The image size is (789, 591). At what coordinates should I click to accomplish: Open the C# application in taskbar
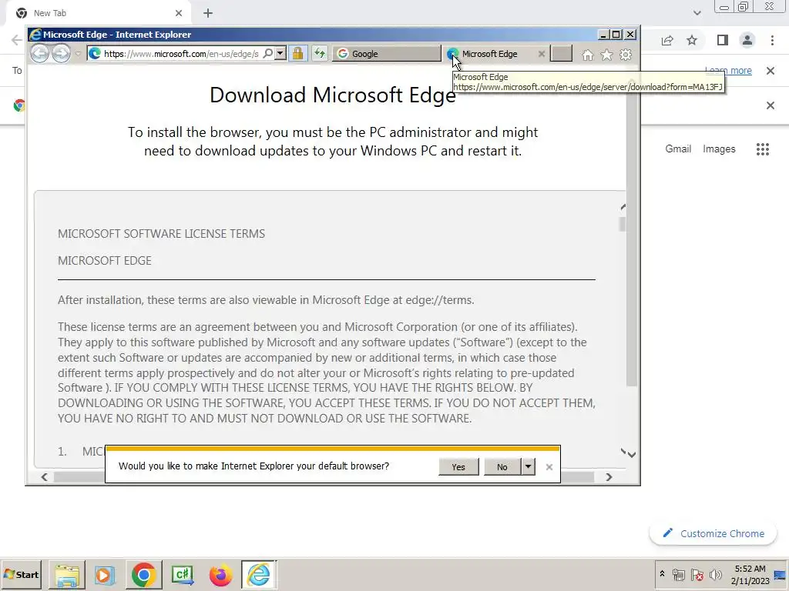tap(182, 575)
